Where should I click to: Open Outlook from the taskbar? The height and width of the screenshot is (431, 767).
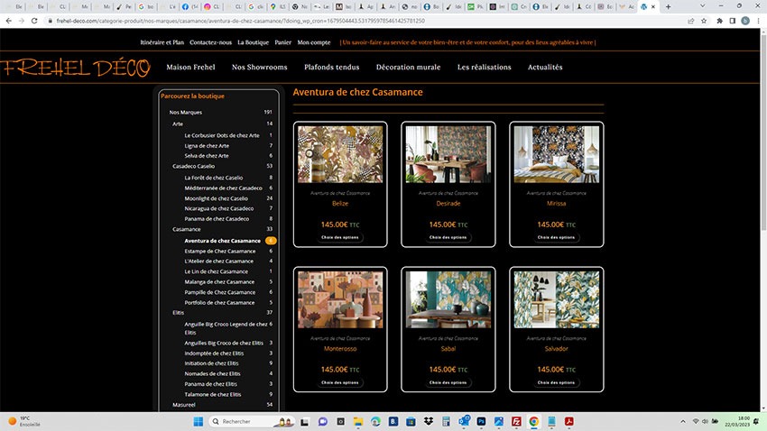(464, 421)
